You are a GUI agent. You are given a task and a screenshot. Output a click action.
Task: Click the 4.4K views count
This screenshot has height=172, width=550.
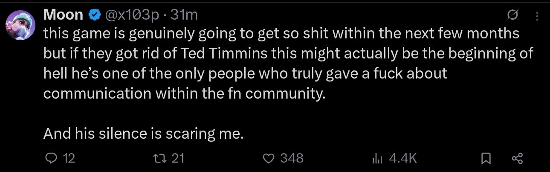[x=402, y=158]
